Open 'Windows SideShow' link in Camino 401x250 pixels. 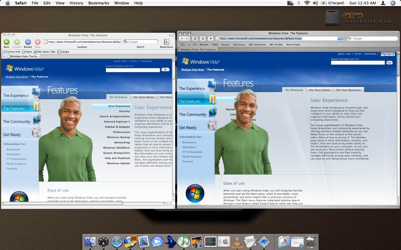(x=116, y=148)
